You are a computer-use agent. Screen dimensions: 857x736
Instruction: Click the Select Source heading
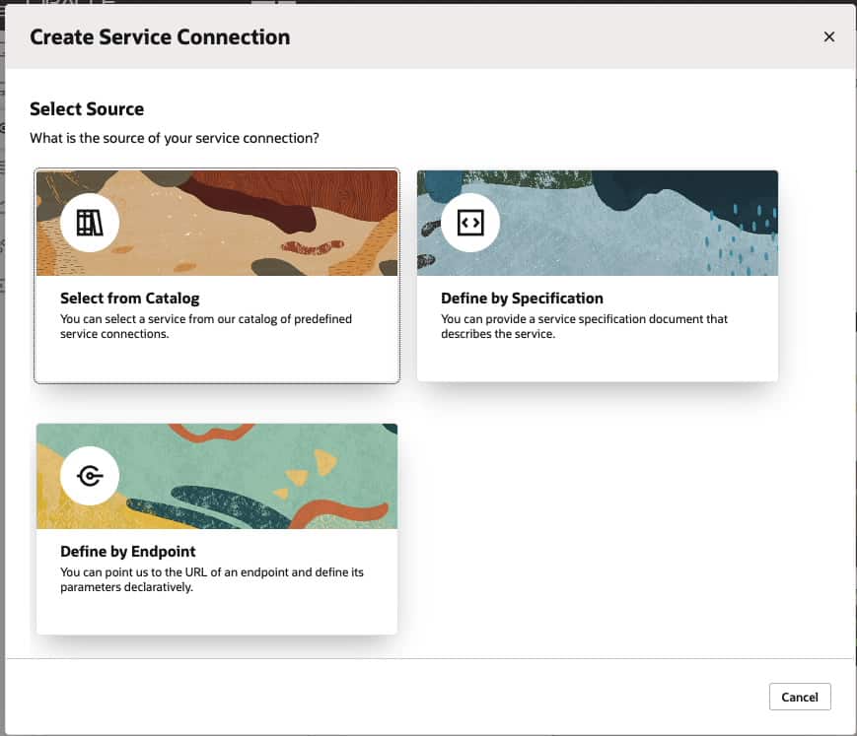(x=87, y=108)
